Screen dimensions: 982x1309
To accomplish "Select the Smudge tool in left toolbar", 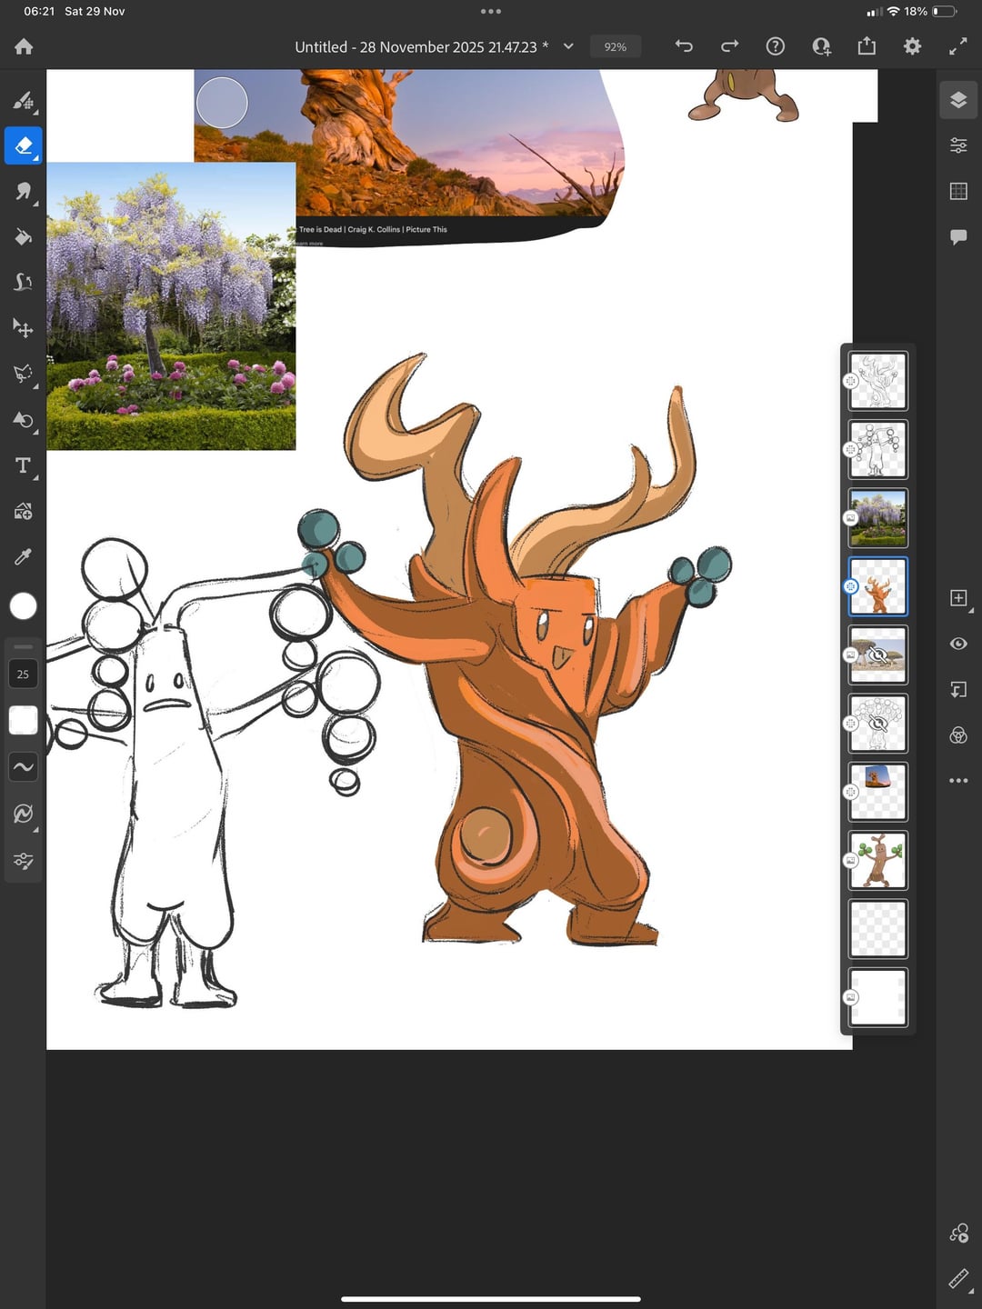I will pyautogui.click(x=24, y=191).
